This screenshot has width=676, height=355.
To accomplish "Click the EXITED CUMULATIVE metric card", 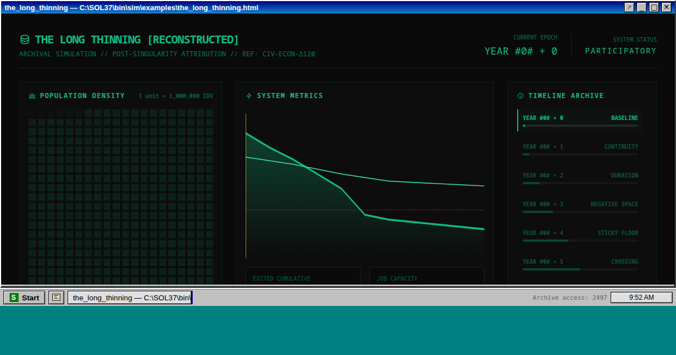I will pos(303,277).
